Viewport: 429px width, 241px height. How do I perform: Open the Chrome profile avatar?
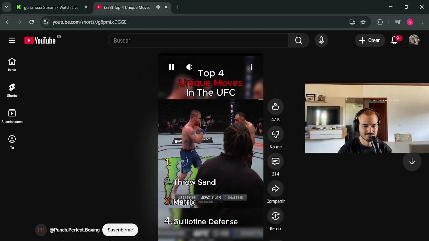click(410, 22)
